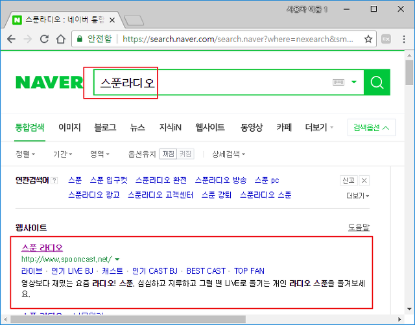Click related search 스푼라디오 스푼
The height and width of the screenshot is (325, 415).
265,195
